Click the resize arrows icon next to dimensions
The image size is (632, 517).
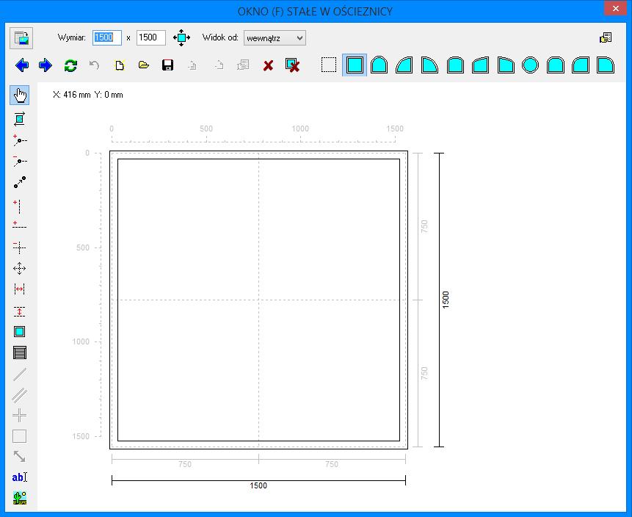tap(181, 37)
